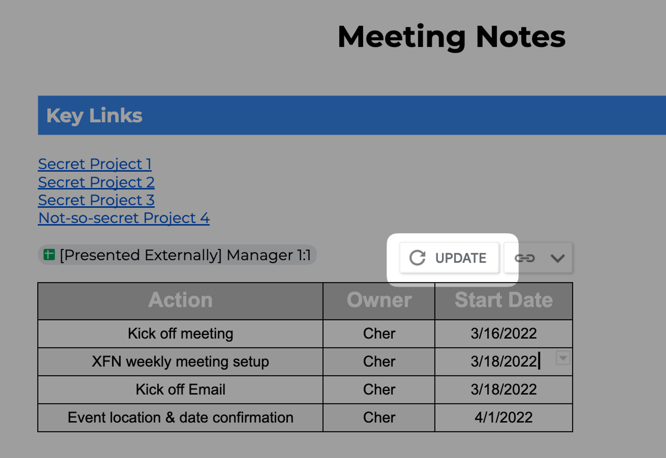Open the date dropdown arrow in 3/18/2022 cell
This screenshot has height=458, width=666.
point(563,358)
